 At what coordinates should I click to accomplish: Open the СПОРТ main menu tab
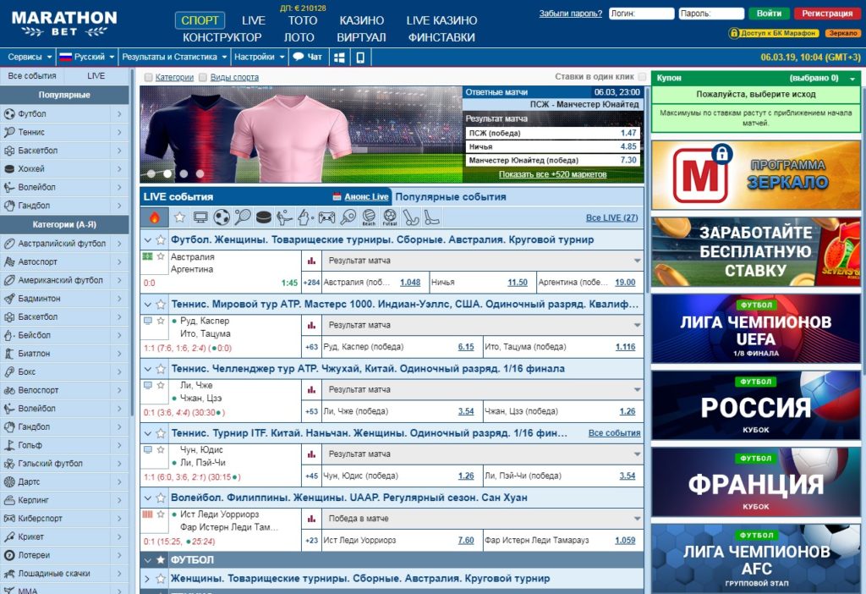click(200, 20)
